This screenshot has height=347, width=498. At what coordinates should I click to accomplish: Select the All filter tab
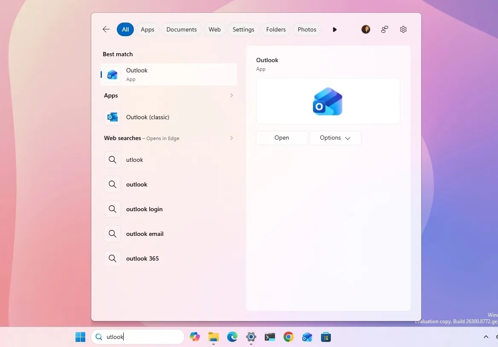tap(125, 29)
